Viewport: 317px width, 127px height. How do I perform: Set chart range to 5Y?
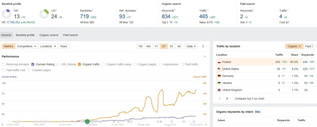(172, 46)
